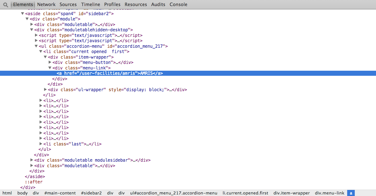Collapse the moduletablehidden-desktop div
The image size is (376, 196).
(32, 30)
